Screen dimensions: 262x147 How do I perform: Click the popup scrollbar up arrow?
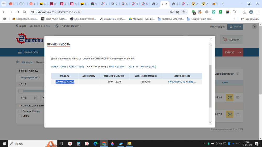click(x=210, y=44)
